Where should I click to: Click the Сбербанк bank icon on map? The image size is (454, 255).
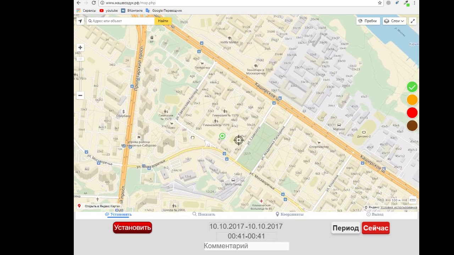click(123, 112)
